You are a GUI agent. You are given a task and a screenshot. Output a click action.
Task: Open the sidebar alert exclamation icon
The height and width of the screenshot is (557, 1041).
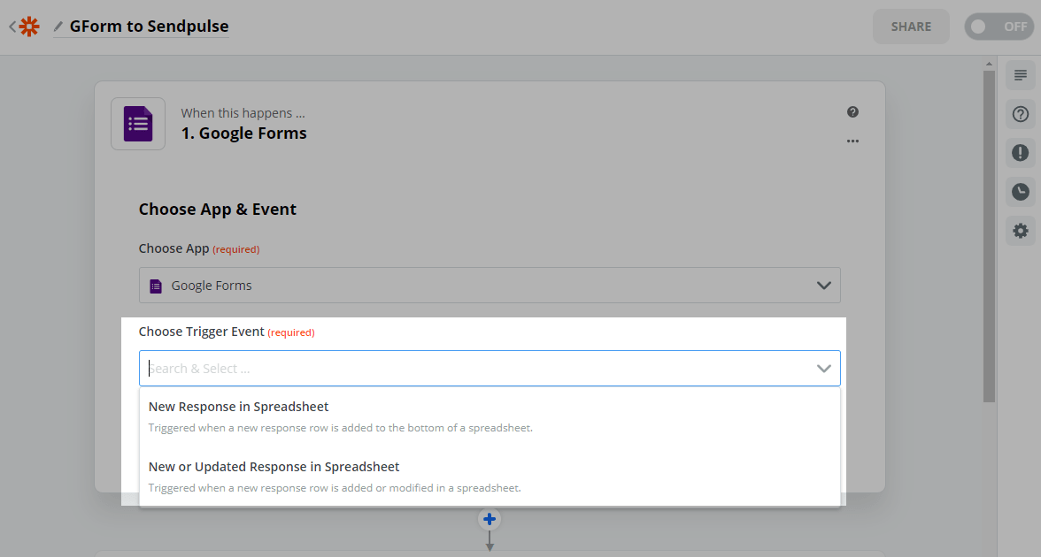coord(1021,153)
